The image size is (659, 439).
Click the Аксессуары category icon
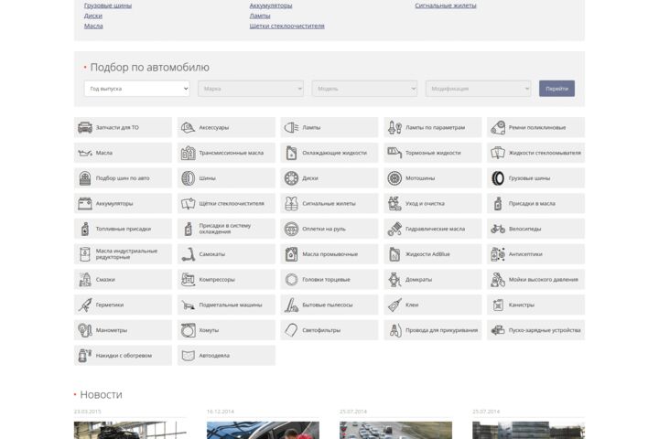(x=188, y=127)
